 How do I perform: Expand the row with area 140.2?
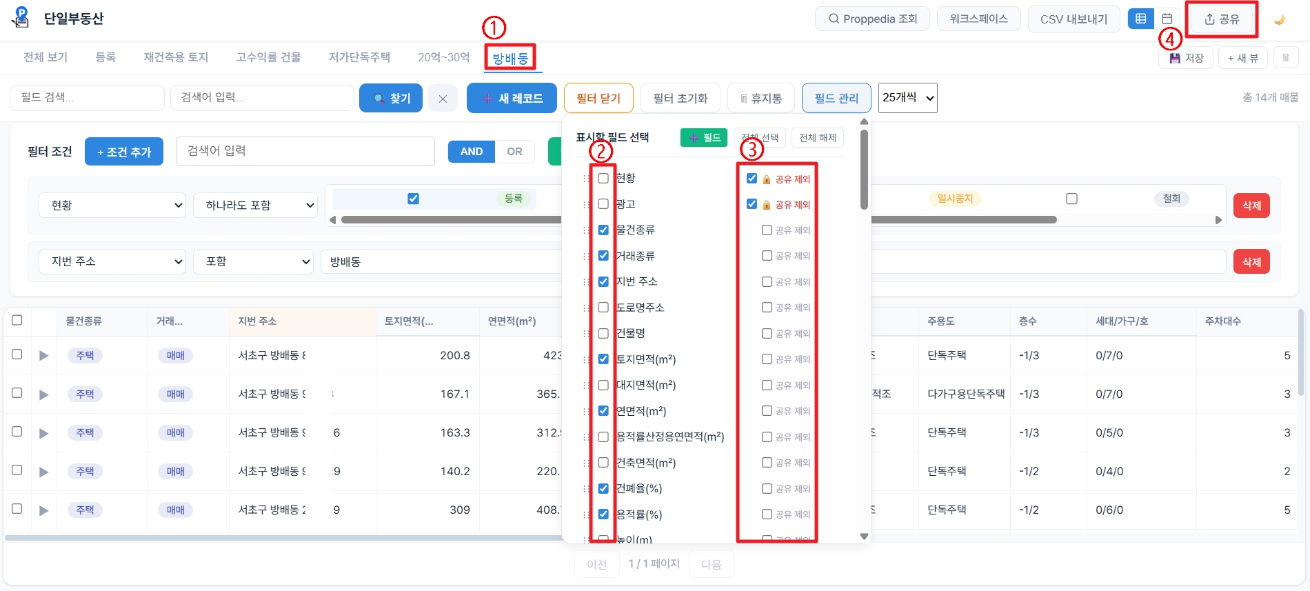tap(43, 472)
